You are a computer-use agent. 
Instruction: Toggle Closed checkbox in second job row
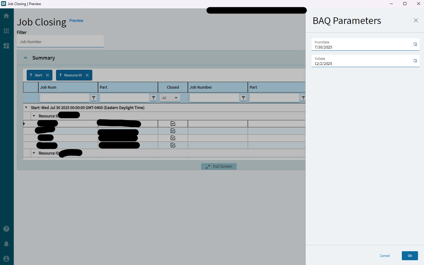click(x=173, y=131)
